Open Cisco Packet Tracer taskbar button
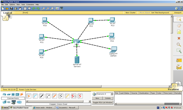The height and width of the screenshot is (110, 183). (21, 108)
